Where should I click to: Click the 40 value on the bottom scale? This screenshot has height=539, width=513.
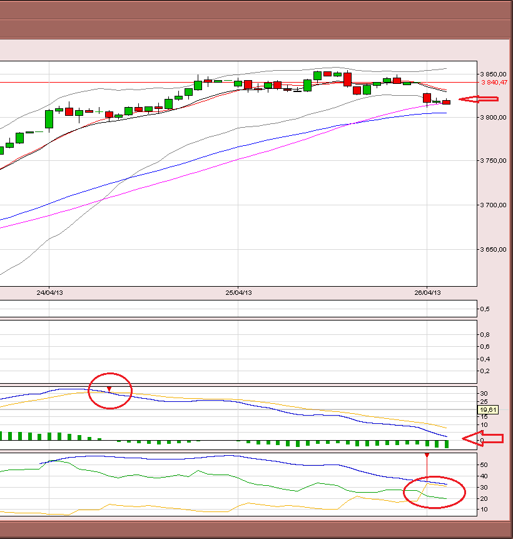(484, 476)
